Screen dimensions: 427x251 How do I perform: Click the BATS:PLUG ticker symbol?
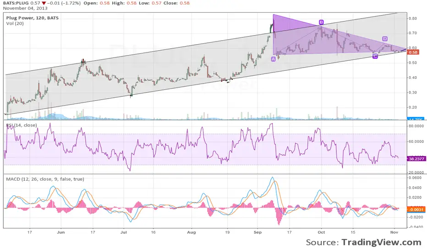coord(16,3)
